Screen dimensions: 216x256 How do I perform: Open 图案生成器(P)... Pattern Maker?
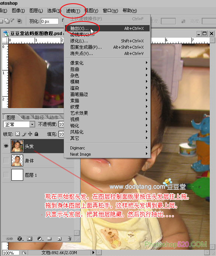pos(107,47)
